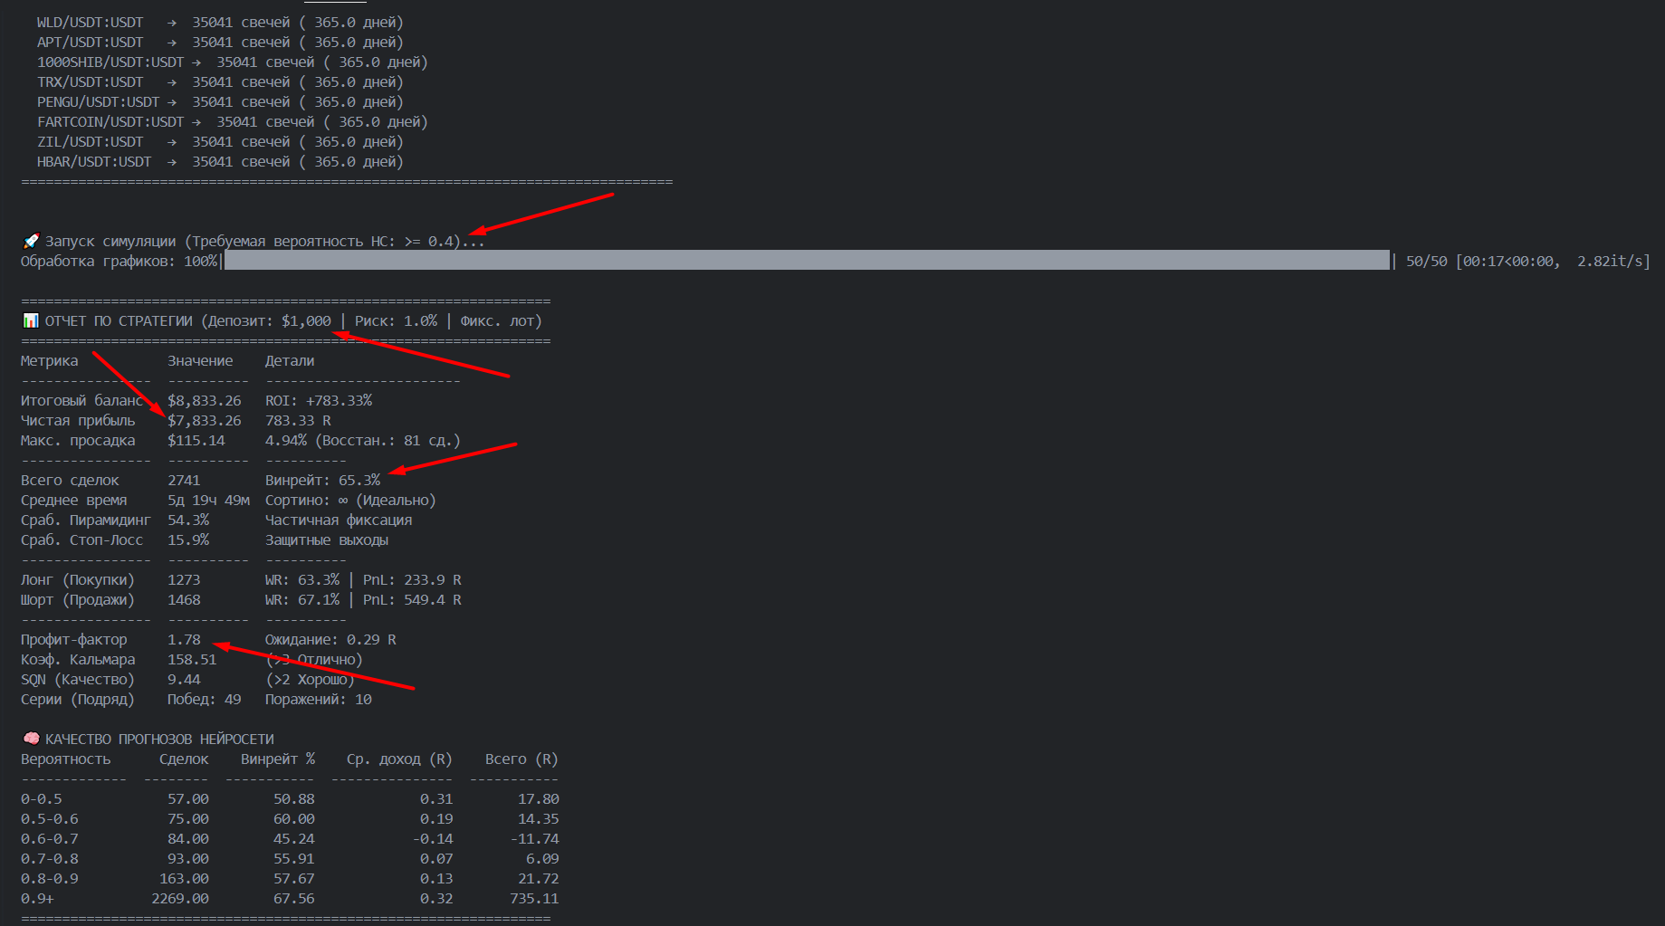1665x926 pixels.
Task: Click the Профит-фактор value 1.78
Action: pyautogui.click(x=184, y=639)
